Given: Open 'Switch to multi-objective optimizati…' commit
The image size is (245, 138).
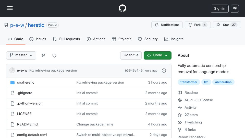Looking at the screenshot, I should click(106, 135).
